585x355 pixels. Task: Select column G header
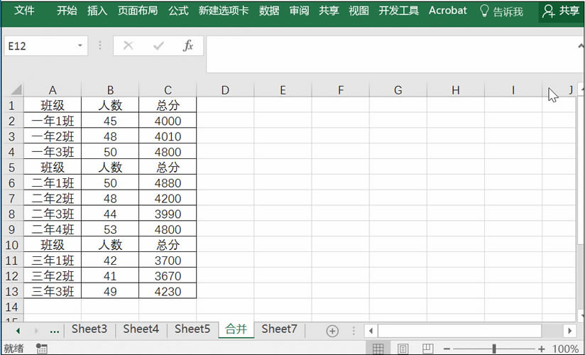[x=398, y=90]
